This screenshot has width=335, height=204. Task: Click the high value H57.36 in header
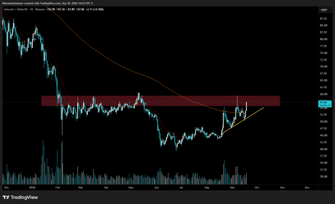click(x=61, y=9)
